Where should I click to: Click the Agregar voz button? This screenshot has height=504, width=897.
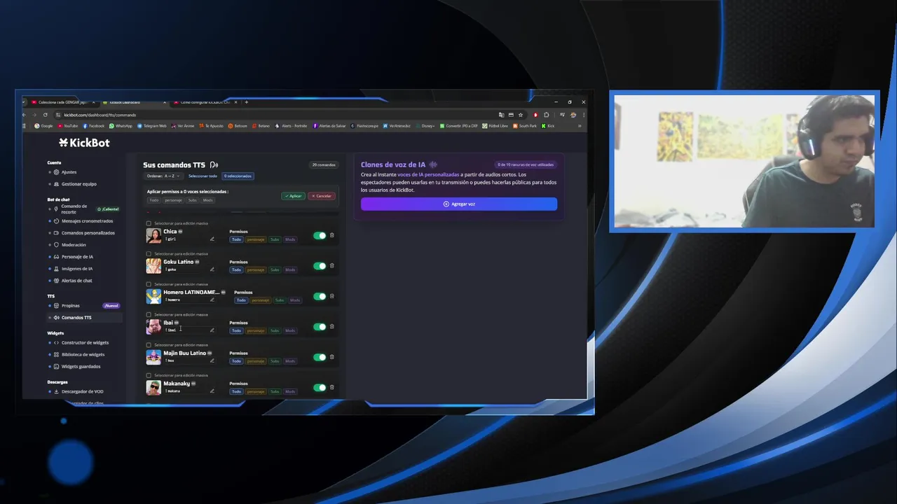(459, 204)
